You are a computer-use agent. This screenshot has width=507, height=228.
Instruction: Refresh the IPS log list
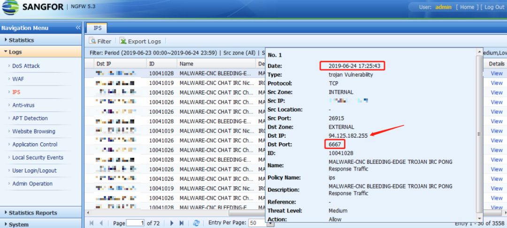(x=196, y=223)
